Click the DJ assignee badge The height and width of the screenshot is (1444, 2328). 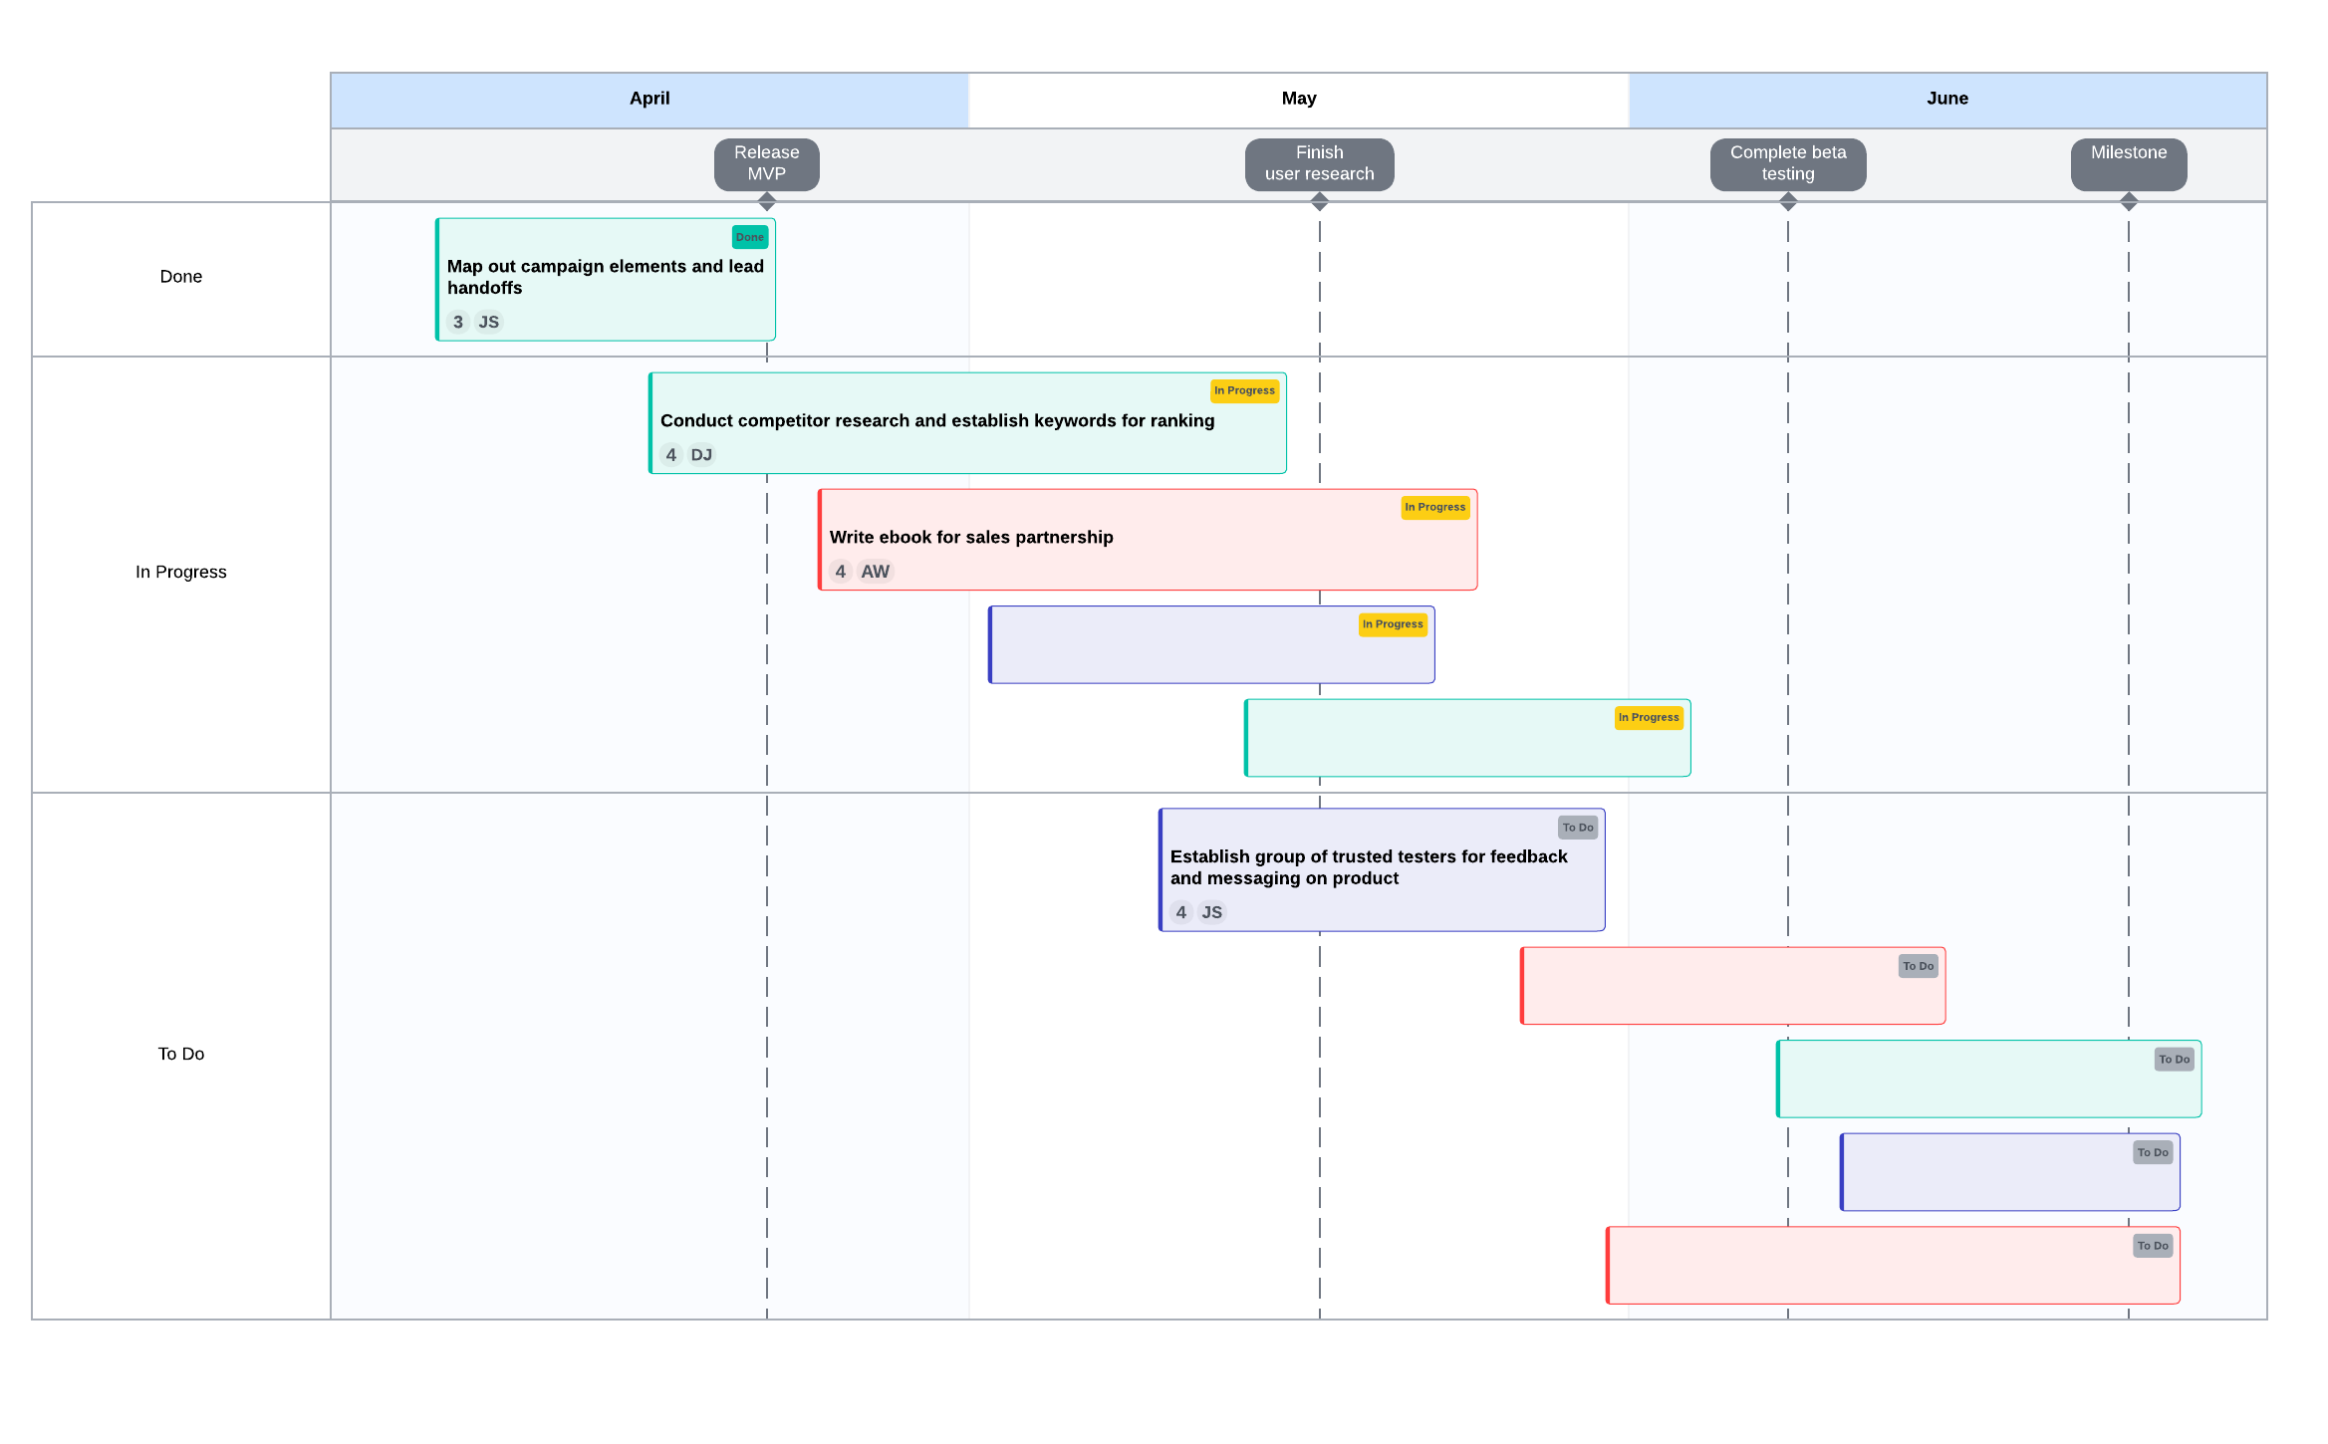[701, 455]
